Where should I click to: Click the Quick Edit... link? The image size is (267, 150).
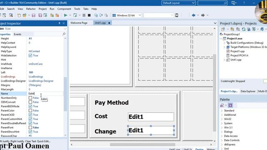click(43, 141)
